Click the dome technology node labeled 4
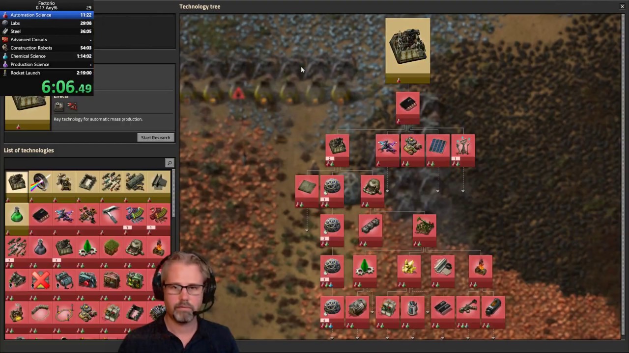Image resolution: width=629 pixels, height=353 pixels. [x=332, y=312]
